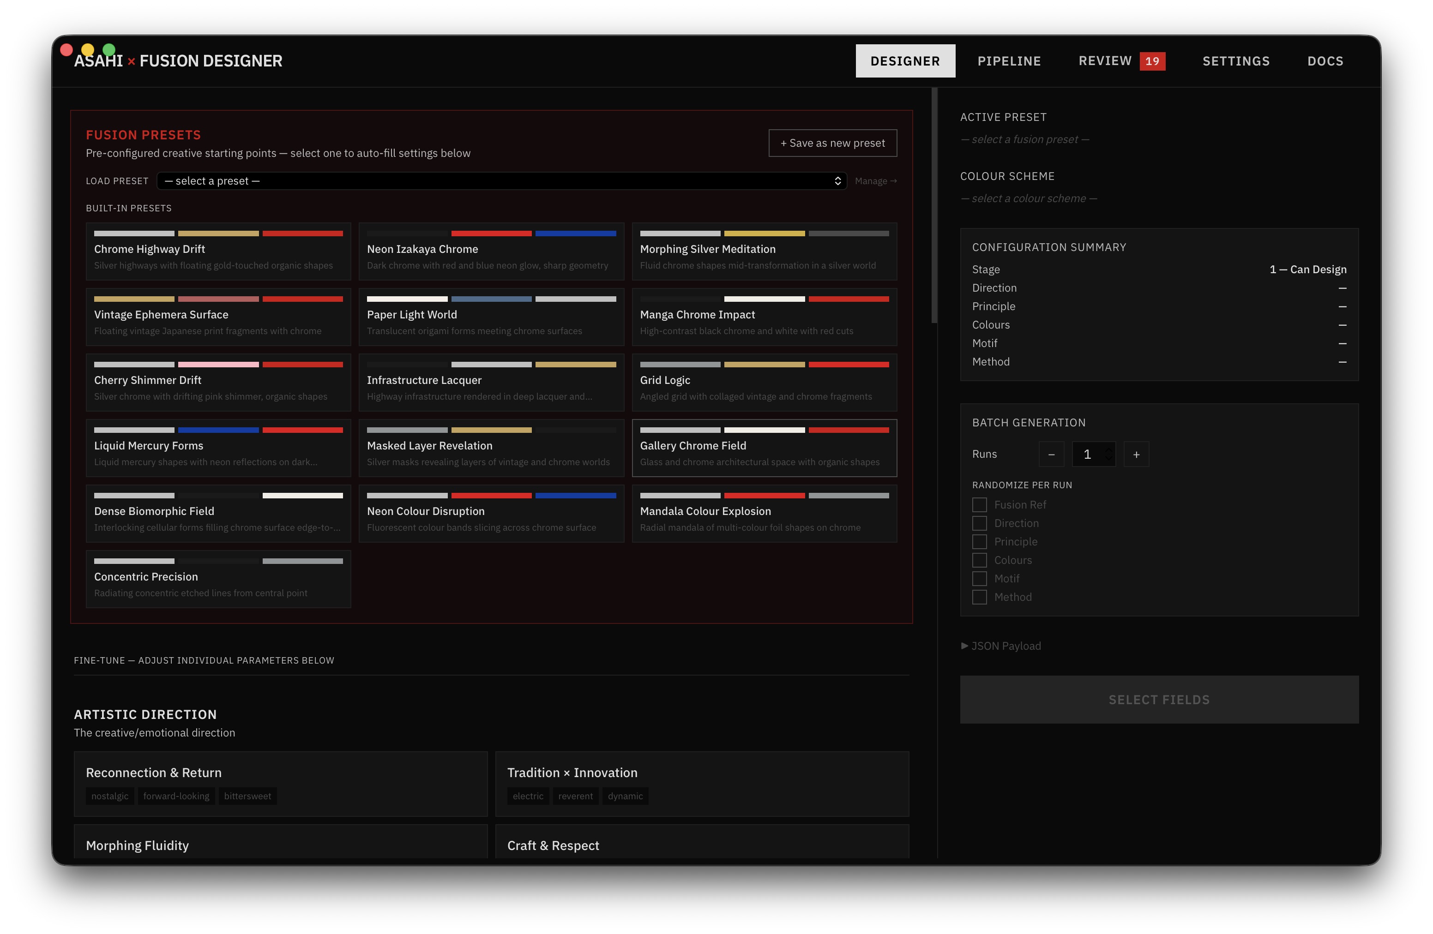Viewport: 1433px width, 934px height.
Task: Choose the Manga Chrome Impact preset
Action: (x=764, y=317)
